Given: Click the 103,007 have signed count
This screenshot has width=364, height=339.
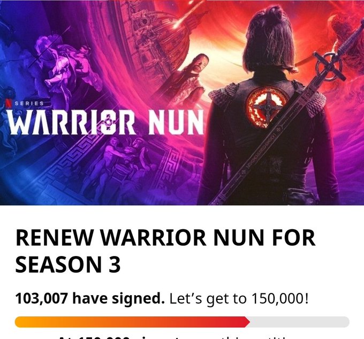Looking at the screenshot, I should [x=90, y=298].
